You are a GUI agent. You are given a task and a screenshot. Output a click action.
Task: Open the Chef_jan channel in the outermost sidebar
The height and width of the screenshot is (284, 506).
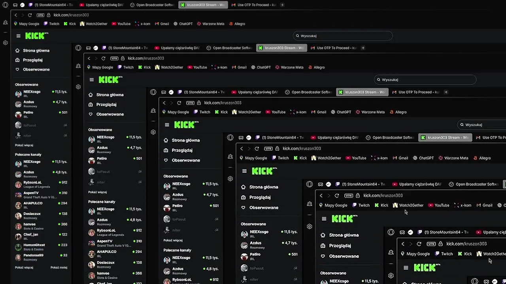[41, 236]
